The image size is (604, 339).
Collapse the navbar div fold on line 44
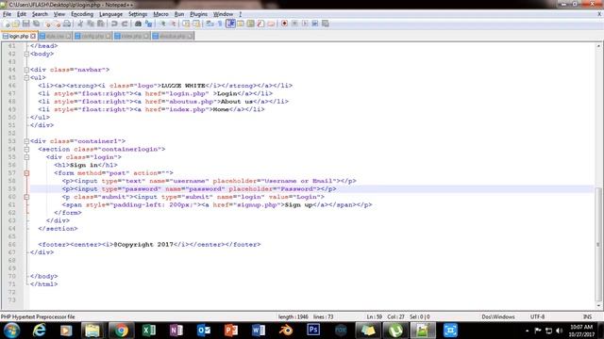26,70
